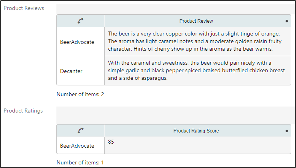Screen dimensions: 296x168
Task: Click the dot icon in Product Rating Score header
Action: click(287, 130)
